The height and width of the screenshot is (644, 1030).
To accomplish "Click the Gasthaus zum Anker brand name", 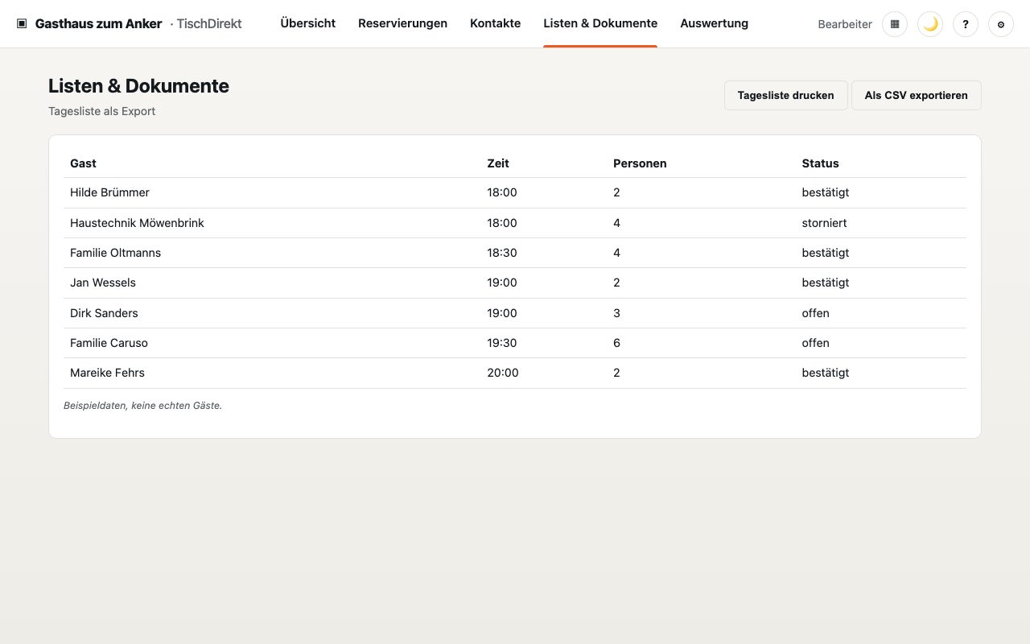I will pyautogui.click(x=98, y=24).
